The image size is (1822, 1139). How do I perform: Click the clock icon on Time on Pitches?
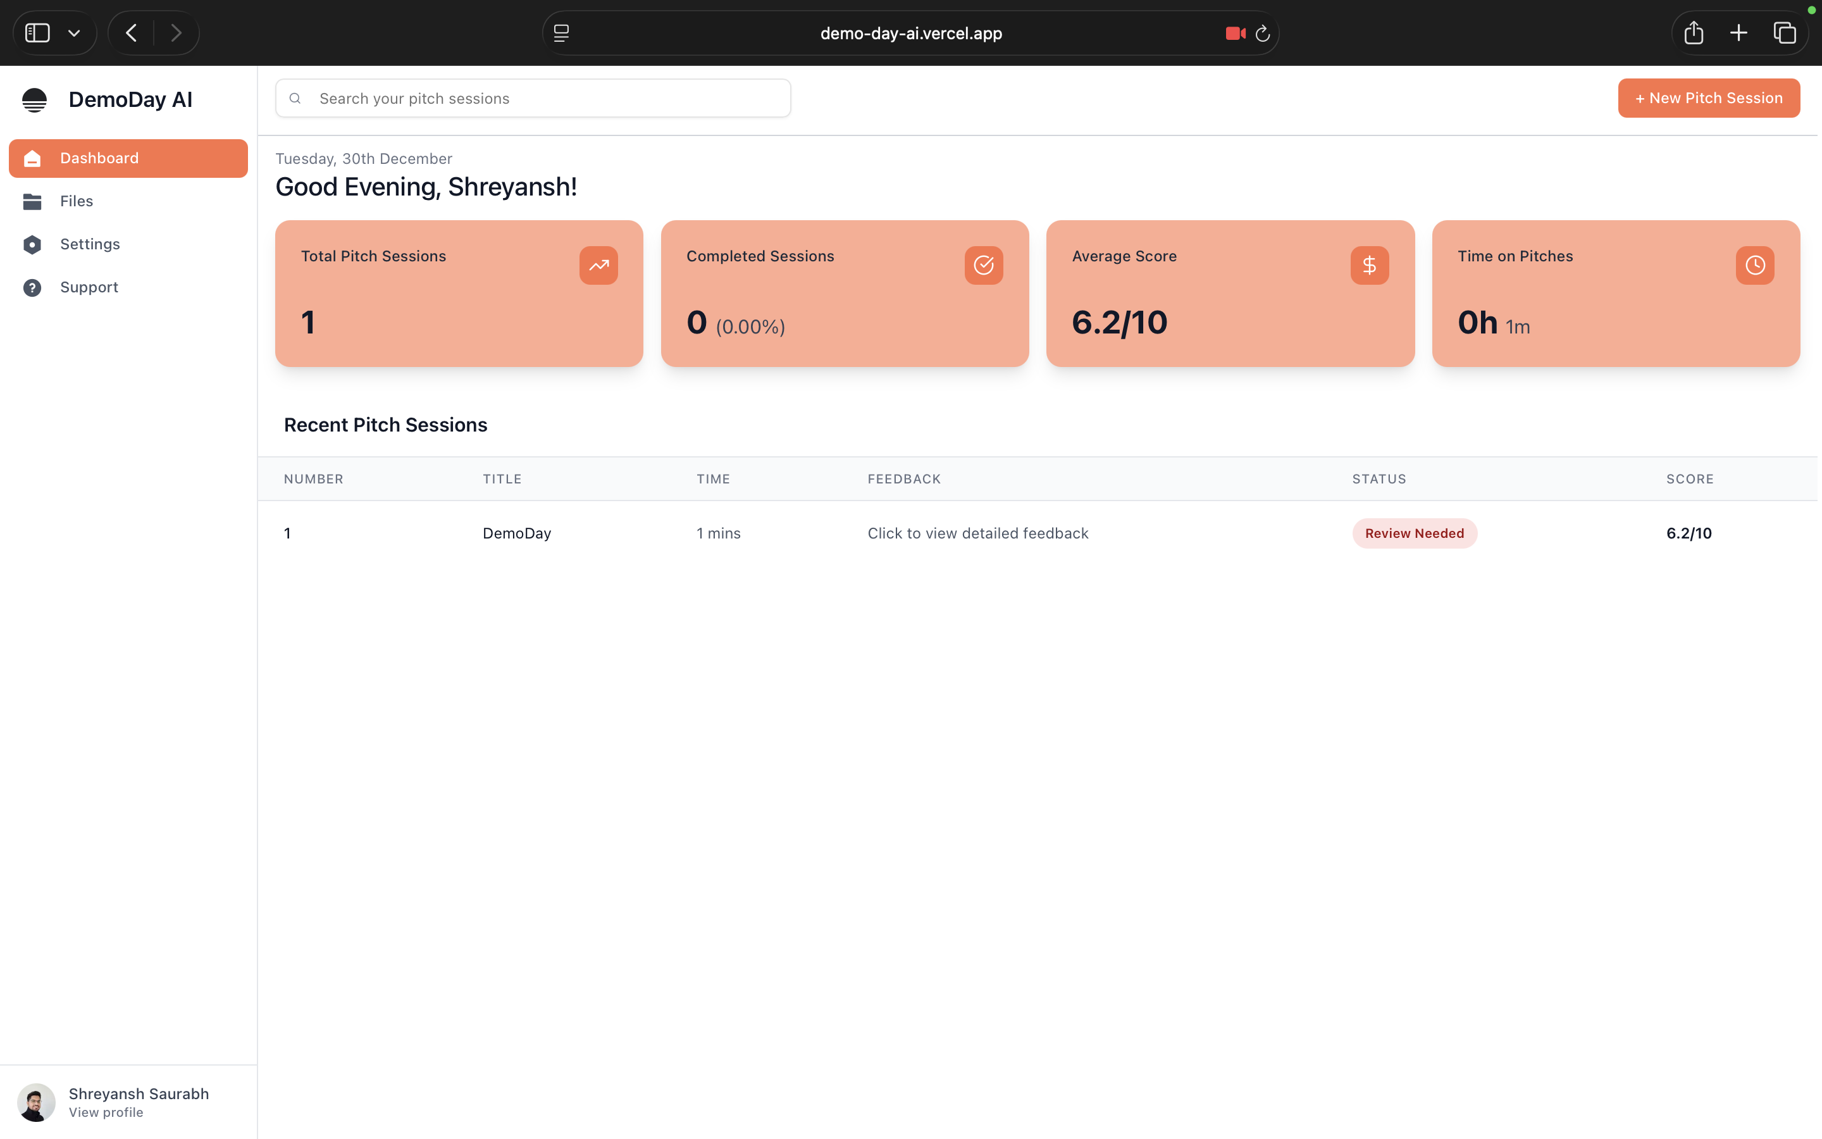1754,265
